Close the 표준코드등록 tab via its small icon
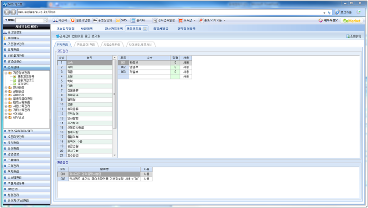Screen dimensions: 368x208 coord(145,28)
